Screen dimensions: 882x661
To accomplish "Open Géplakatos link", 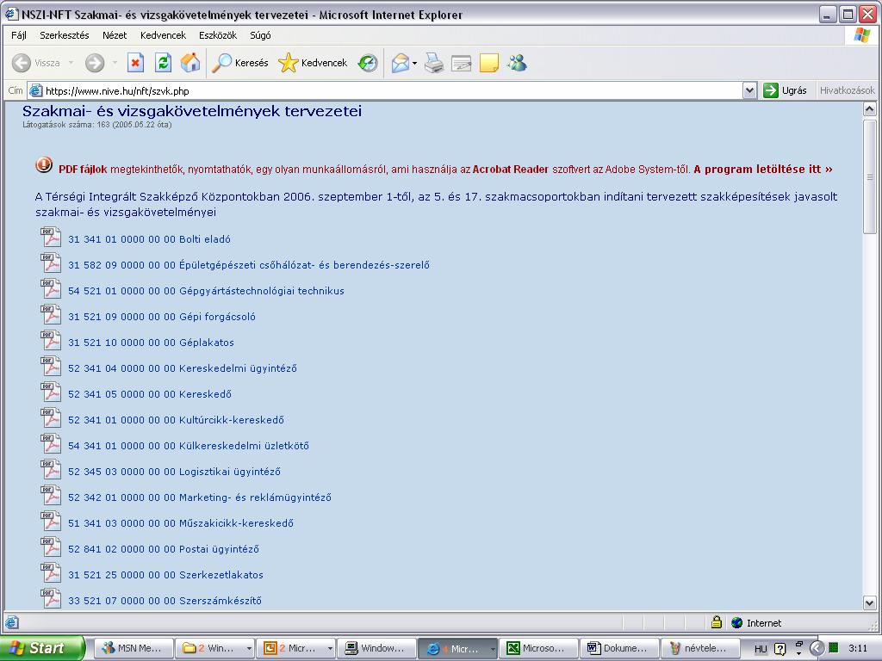I will (151, 343).
